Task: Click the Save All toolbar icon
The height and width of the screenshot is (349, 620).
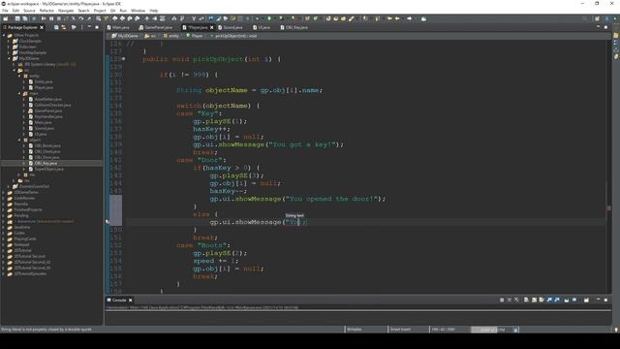Action: [x=25, y=18]
